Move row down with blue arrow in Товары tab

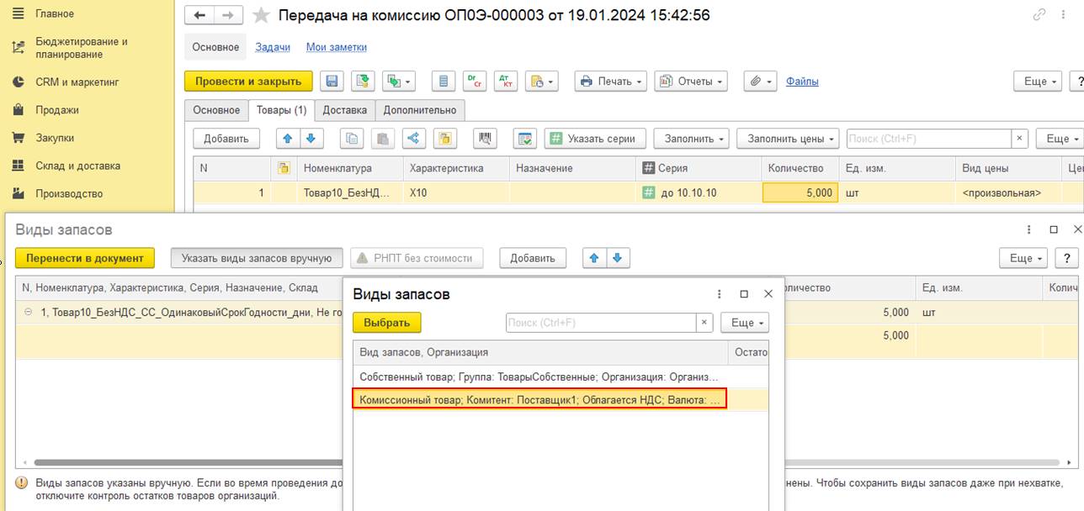click(x=311, y=139)
